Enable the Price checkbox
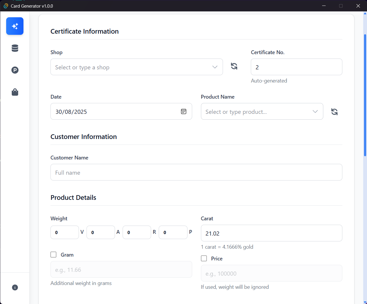 [x=204, y=258]
